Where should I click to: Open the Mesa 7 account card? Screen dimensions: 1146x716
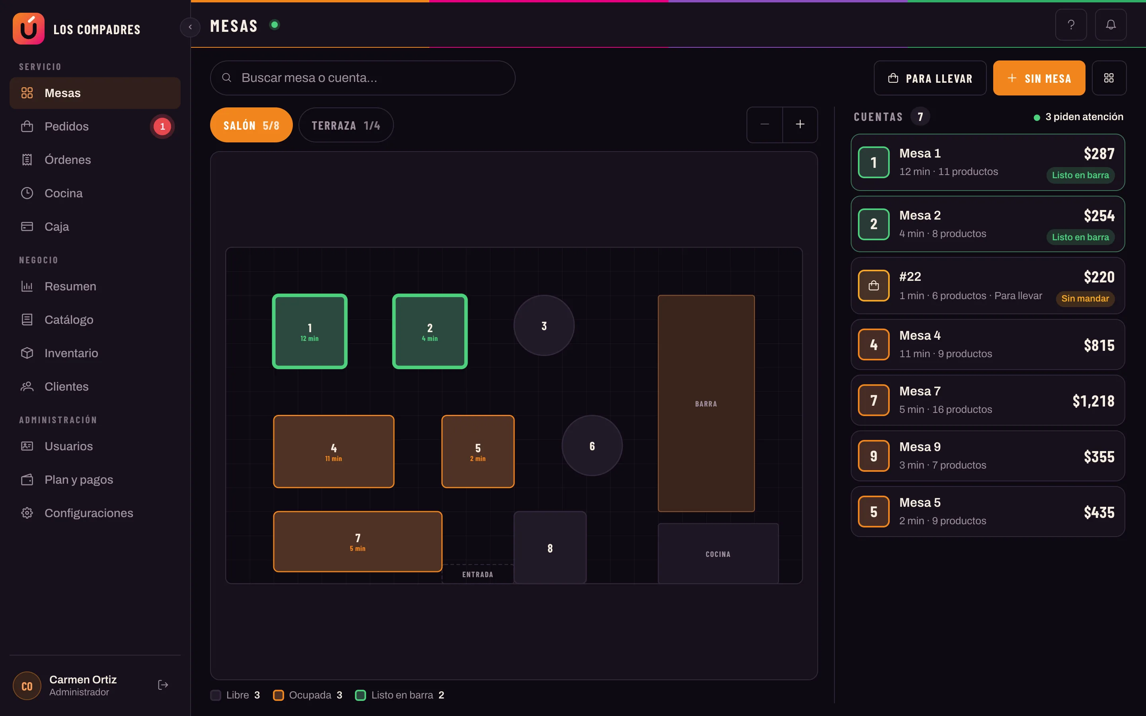[988, 400]
